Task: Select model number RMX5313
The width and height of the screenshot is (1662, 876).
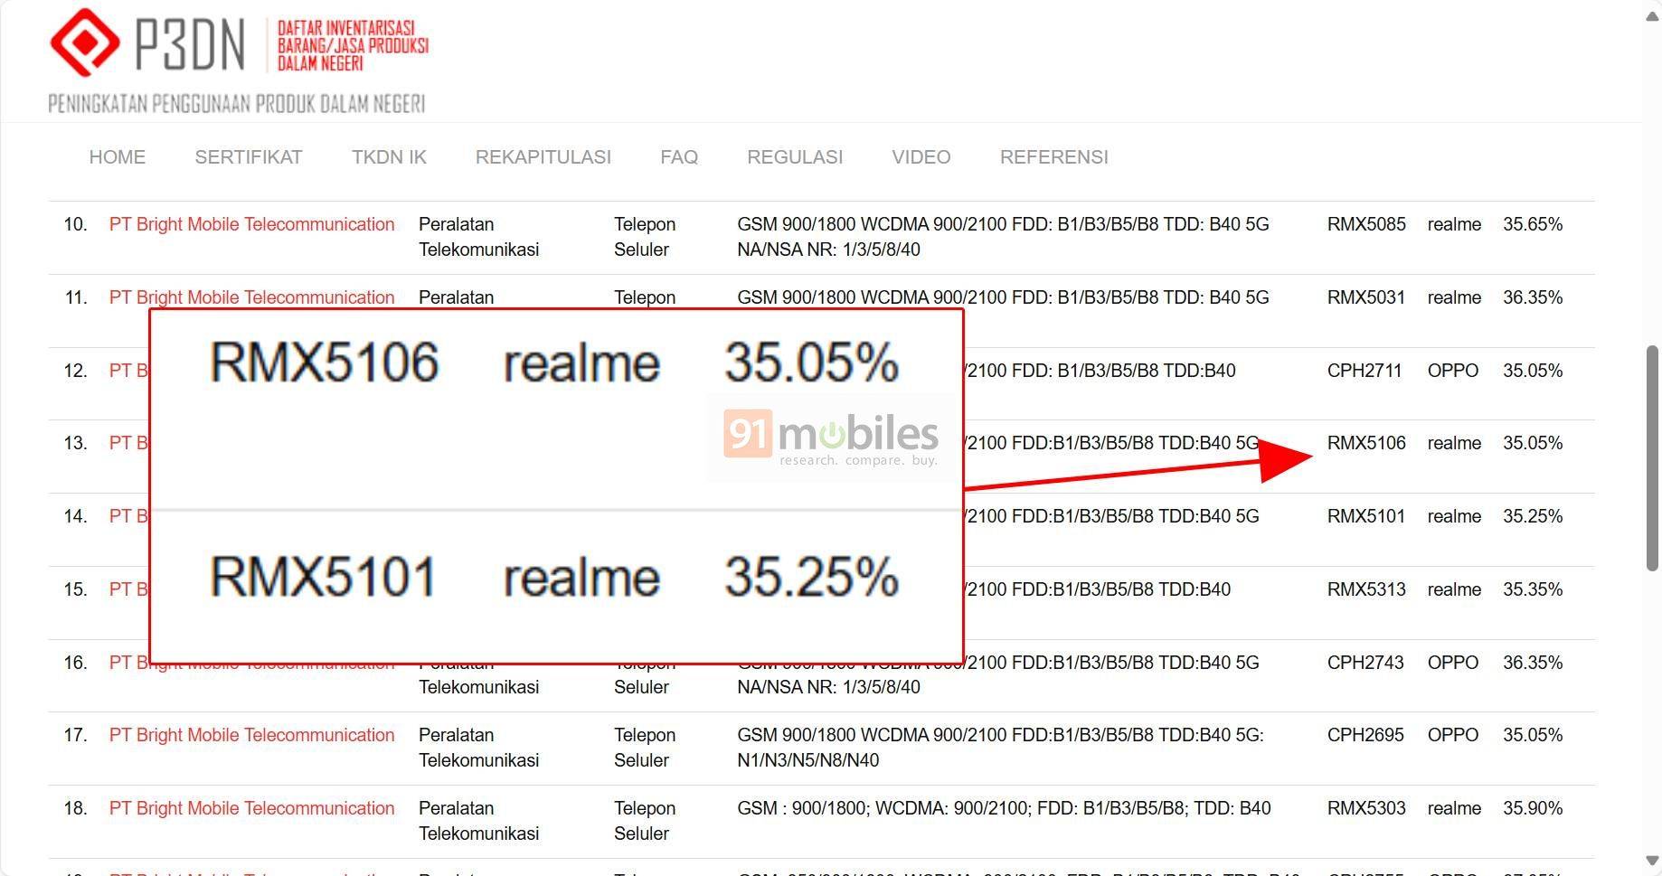Action: [x=1366, y=589]
